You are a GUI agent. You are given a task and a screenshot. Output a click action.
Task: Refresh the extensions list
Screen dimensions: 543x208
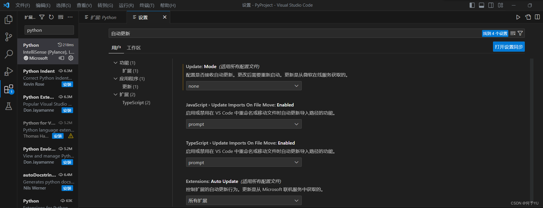(51, 17)
